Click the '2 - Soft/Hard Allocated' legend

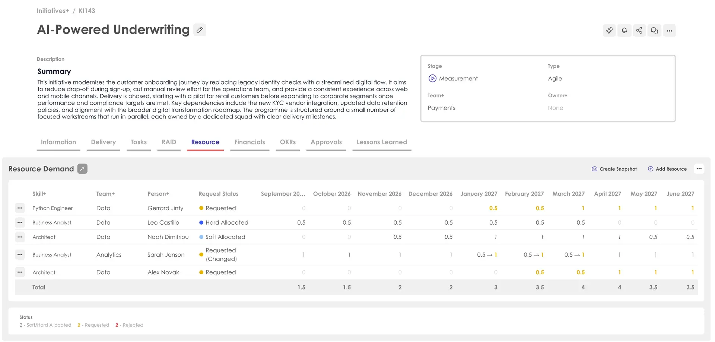(45, 325)
